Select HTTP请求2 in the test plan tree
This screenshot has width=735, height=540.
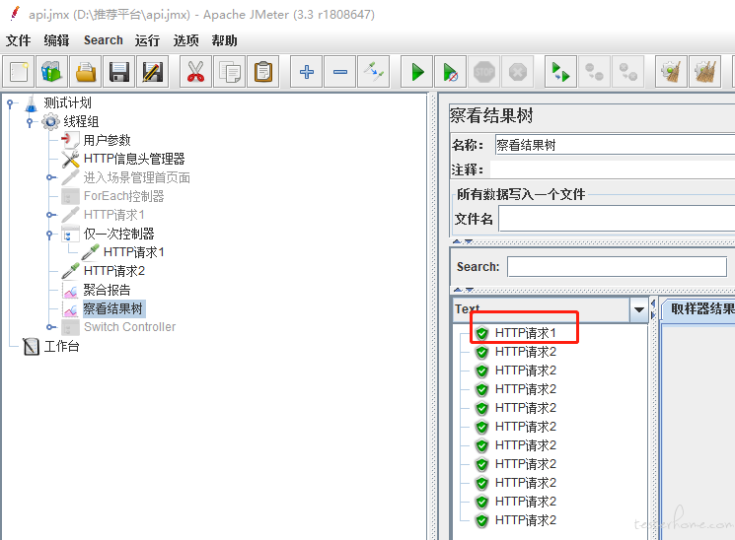point(113,271)
